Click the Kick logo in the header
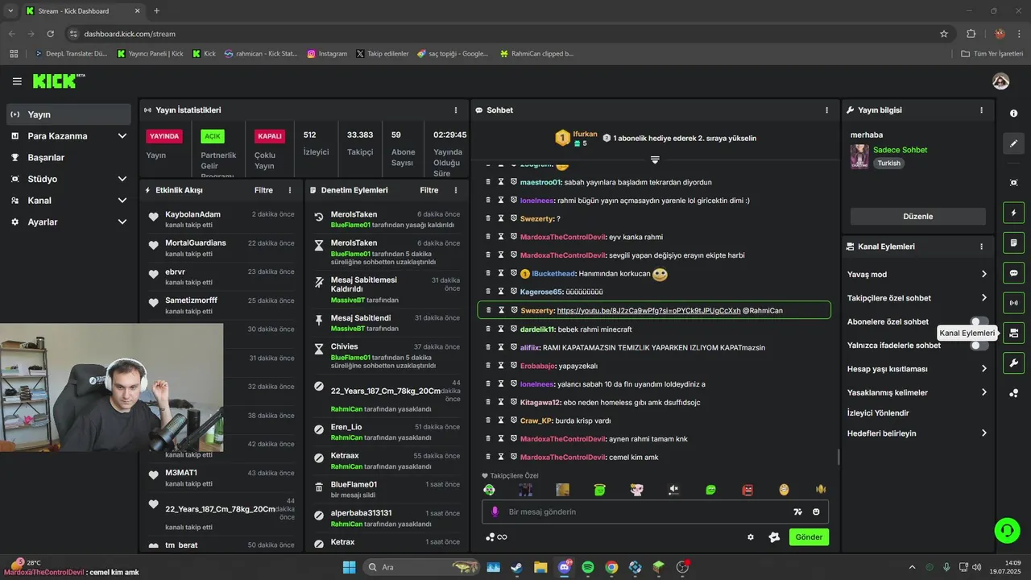 [x=59, y=81]
